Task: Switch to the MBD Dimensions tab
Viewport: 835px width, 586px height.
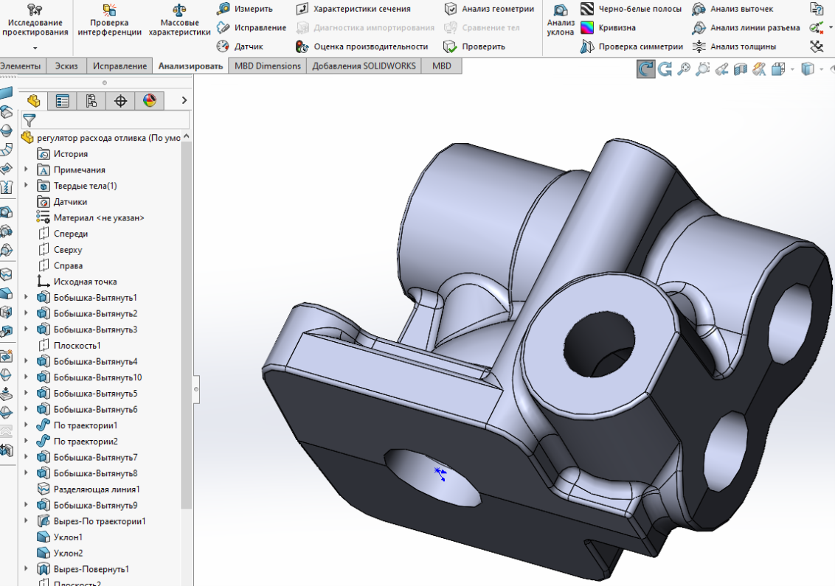Action: (268, 66)
